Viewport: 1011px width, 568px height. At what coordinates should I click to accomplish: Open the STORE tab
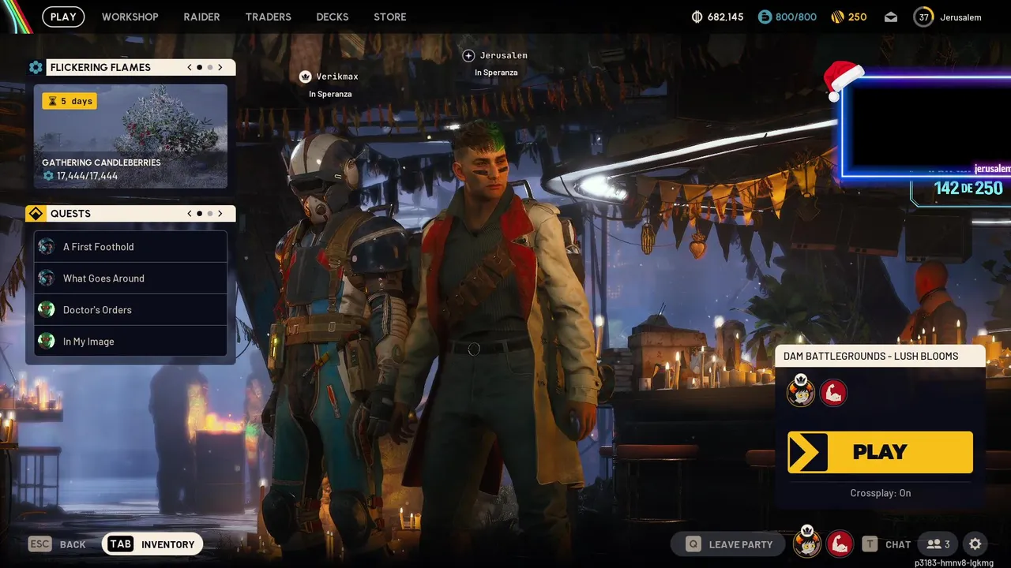tap(389, 17)
